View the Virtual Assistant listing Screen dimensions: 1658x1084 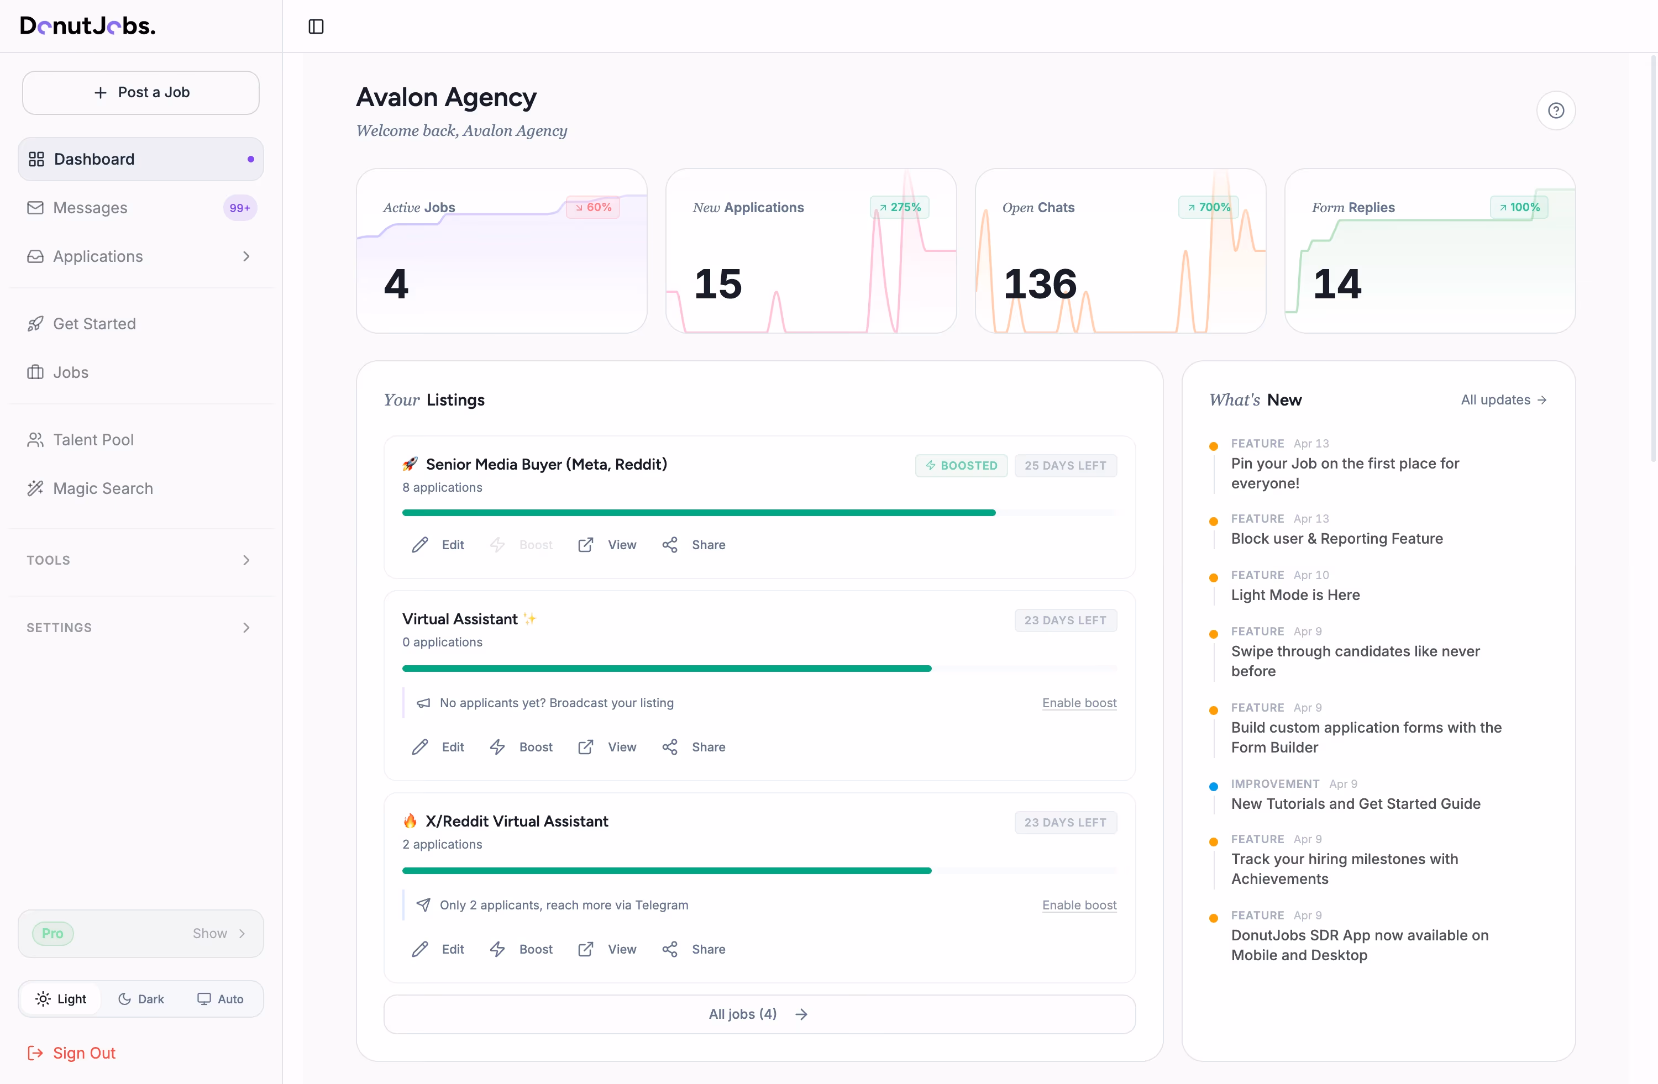607,746
